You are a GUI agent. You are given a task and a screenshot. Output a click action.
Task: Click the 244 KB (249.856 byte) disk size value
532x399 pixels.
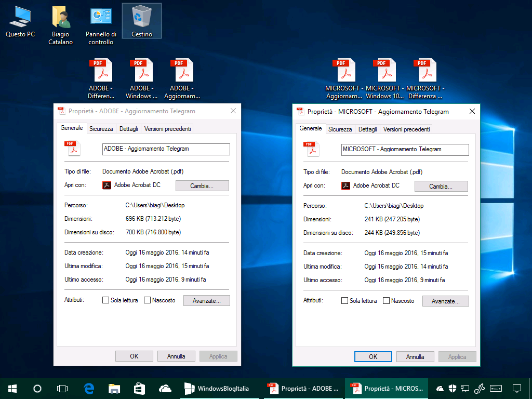[392, 233]
